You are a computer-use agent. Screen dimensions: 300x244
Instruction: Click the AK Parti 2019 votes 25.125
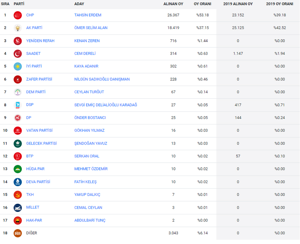[238, 28]
